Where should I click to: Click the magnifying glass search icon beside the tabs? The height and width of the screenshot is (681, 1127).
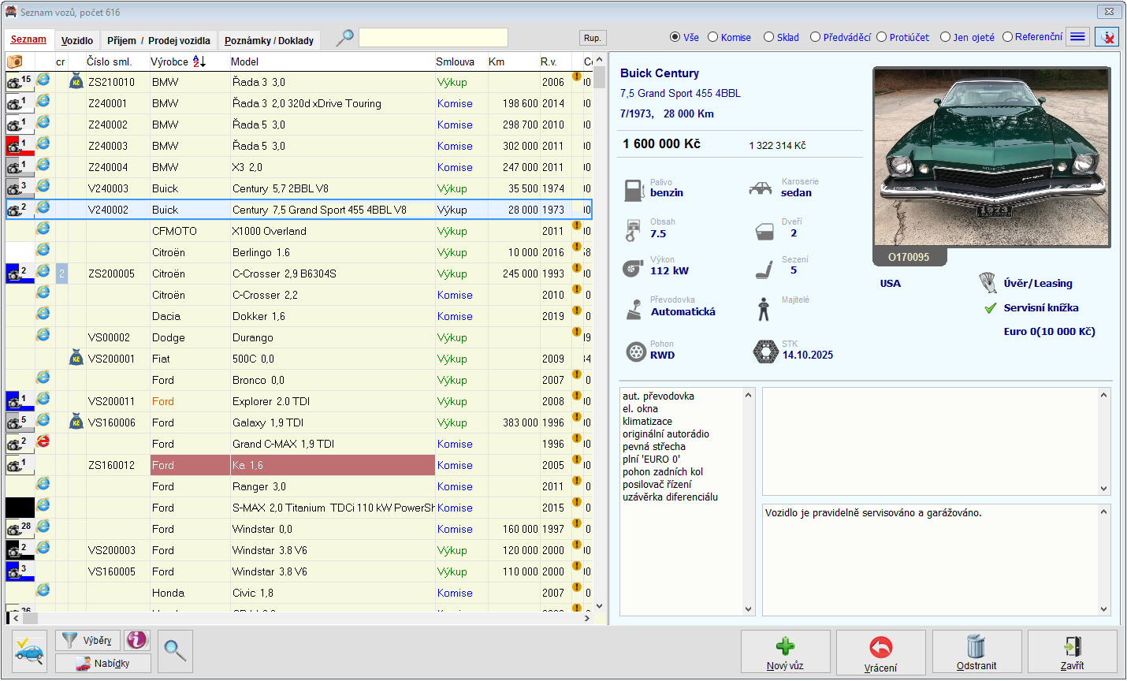tap(344, 38)
